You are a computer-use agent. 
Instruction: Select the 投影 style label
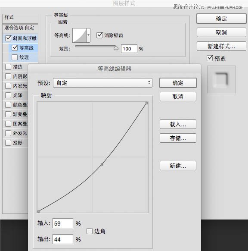(18, 142)
